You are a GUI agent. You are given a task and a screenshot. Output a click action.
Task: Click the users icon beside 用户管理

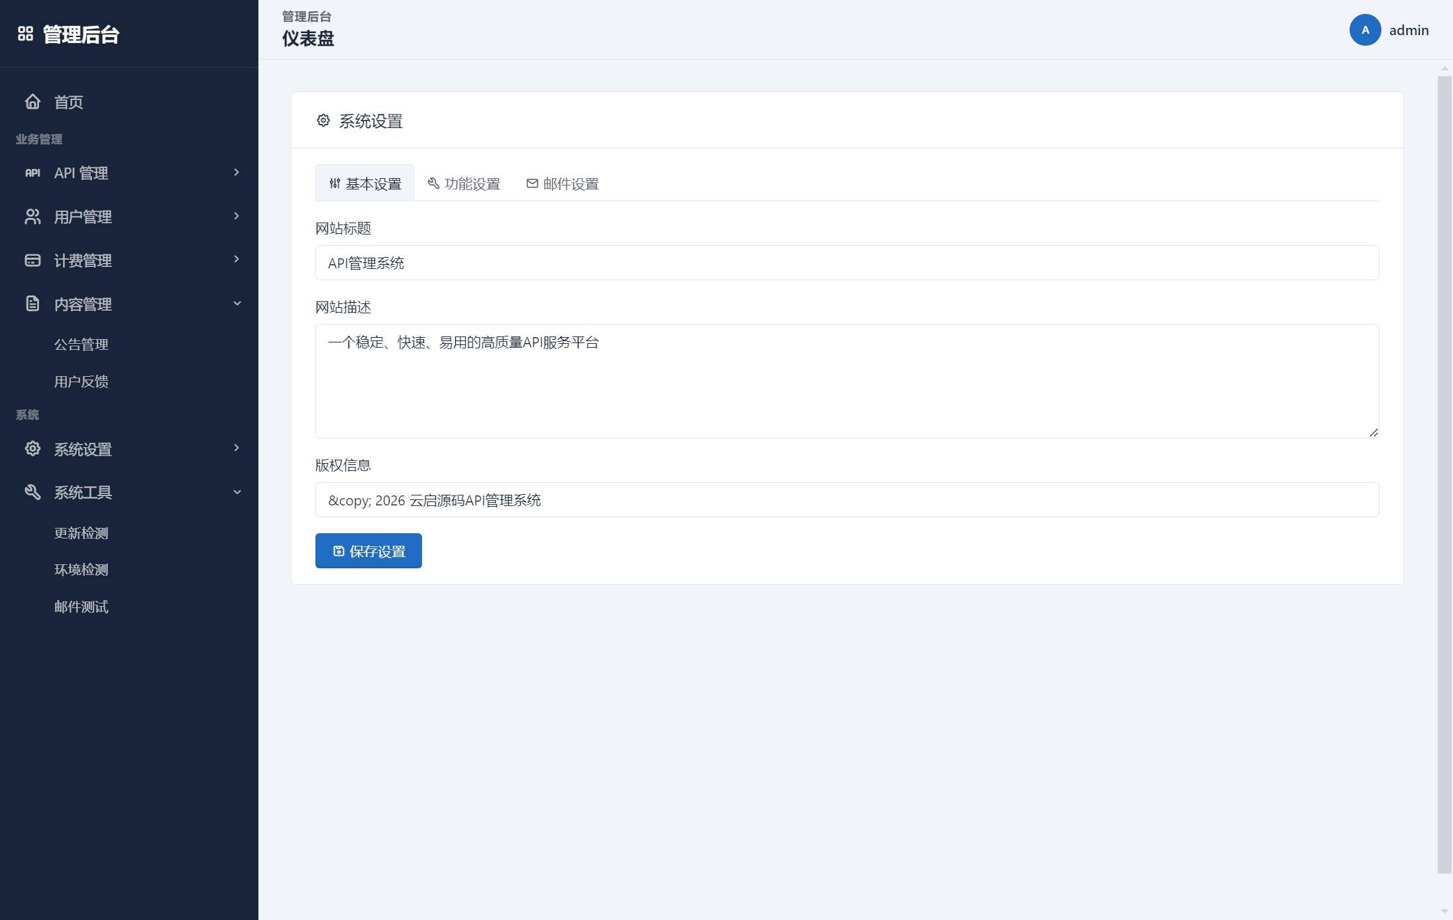(x=32, y=217)
